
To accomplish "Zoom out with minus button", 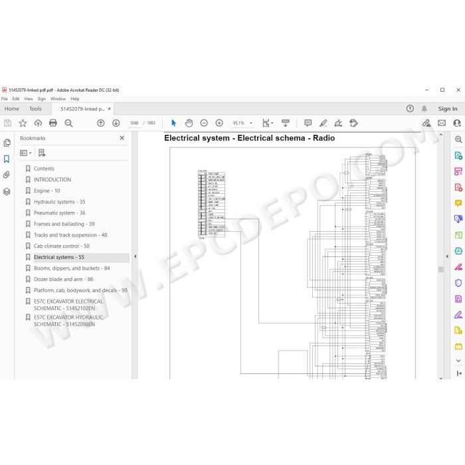I will tap(204, 123).
